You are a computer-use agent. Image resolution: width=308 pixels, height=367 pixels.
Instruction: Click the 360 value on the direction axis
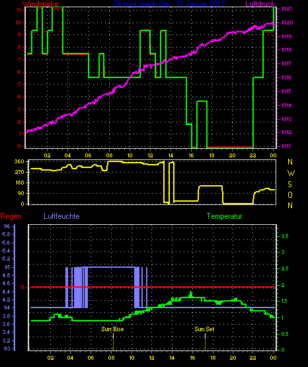tap(19, 161)
